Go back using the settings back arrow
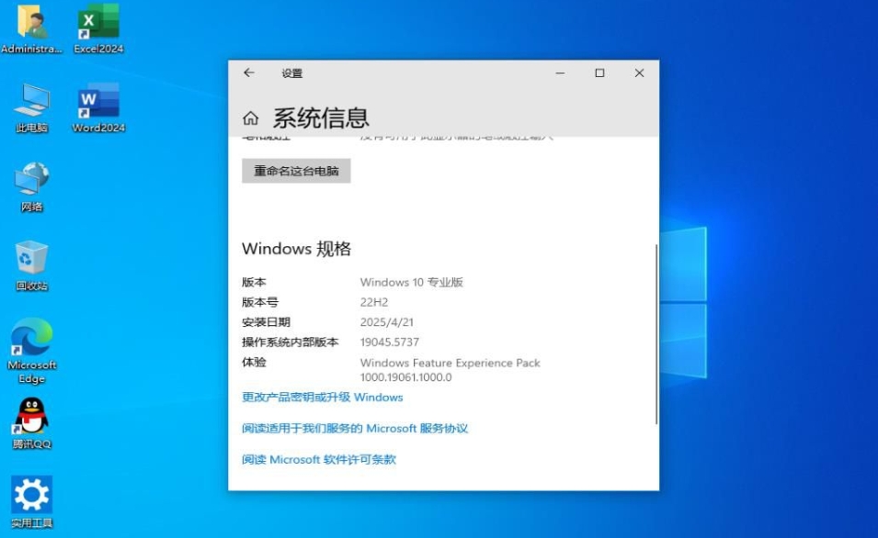 coord(248,73)
